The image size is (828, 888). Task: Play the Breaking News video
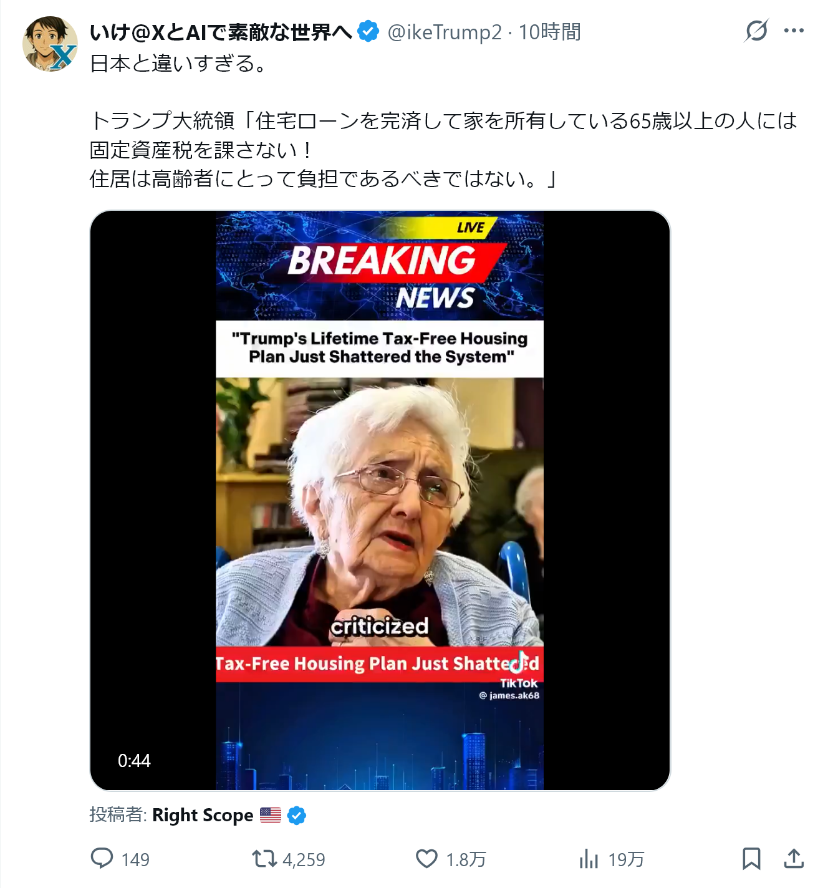[380, 501]
